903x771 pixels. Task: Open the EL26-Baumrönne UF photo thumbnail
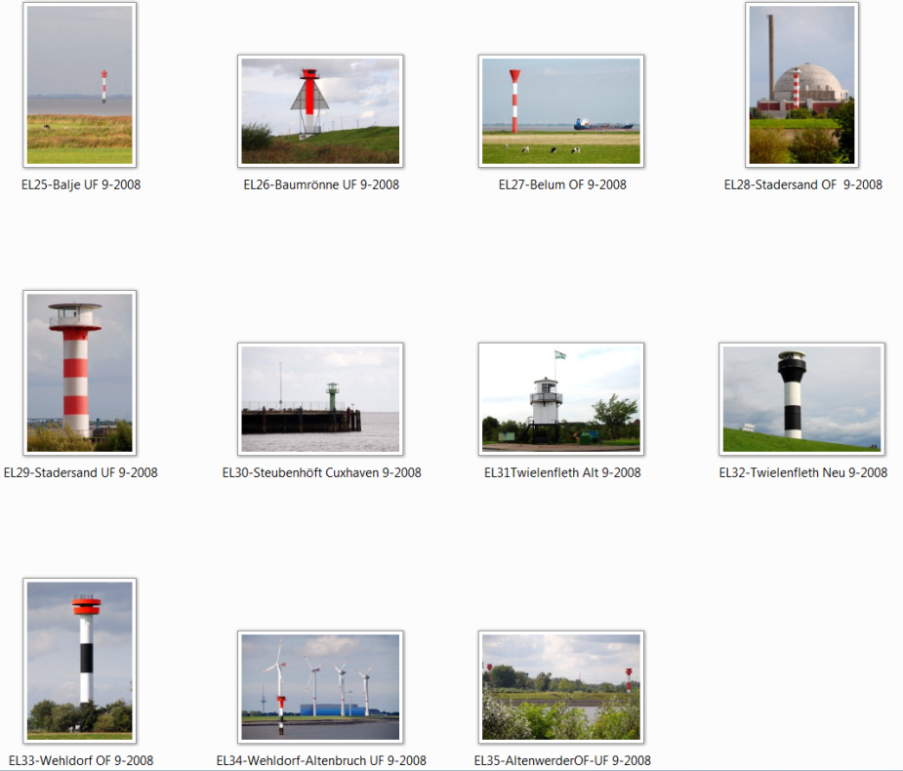tap(320, 111)
